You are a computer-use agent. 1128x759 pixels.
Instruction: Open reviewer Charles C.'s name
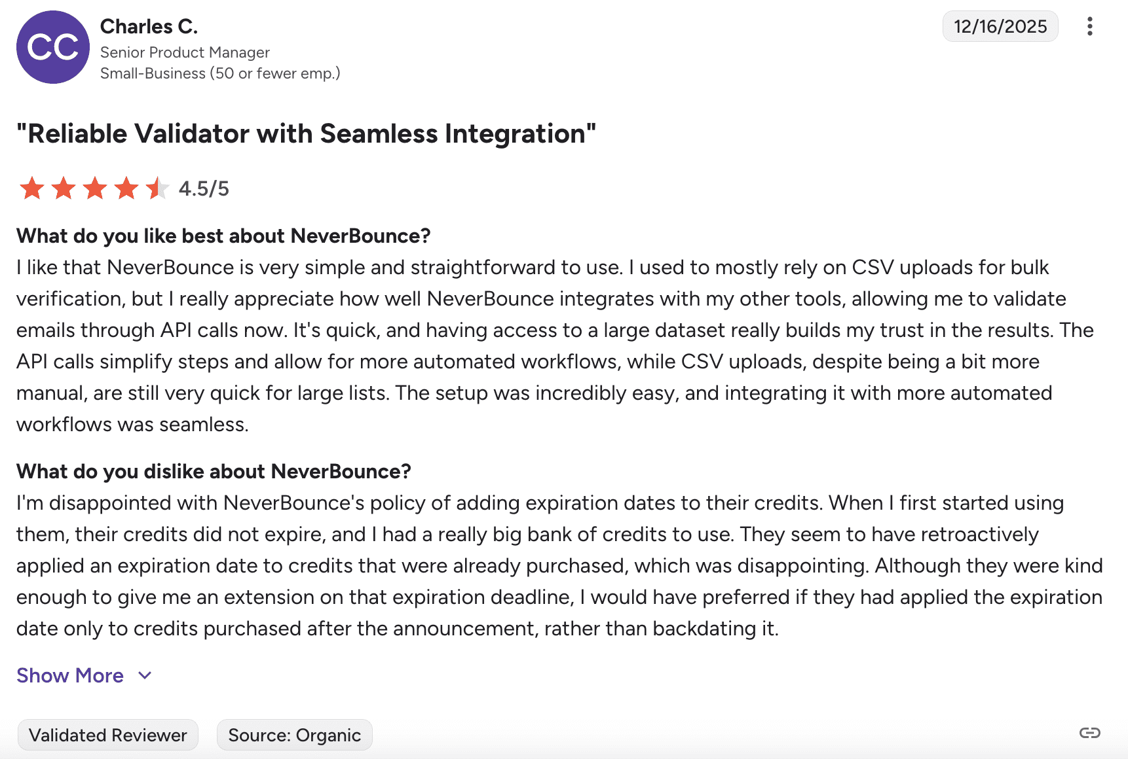(x=149, y=26)
